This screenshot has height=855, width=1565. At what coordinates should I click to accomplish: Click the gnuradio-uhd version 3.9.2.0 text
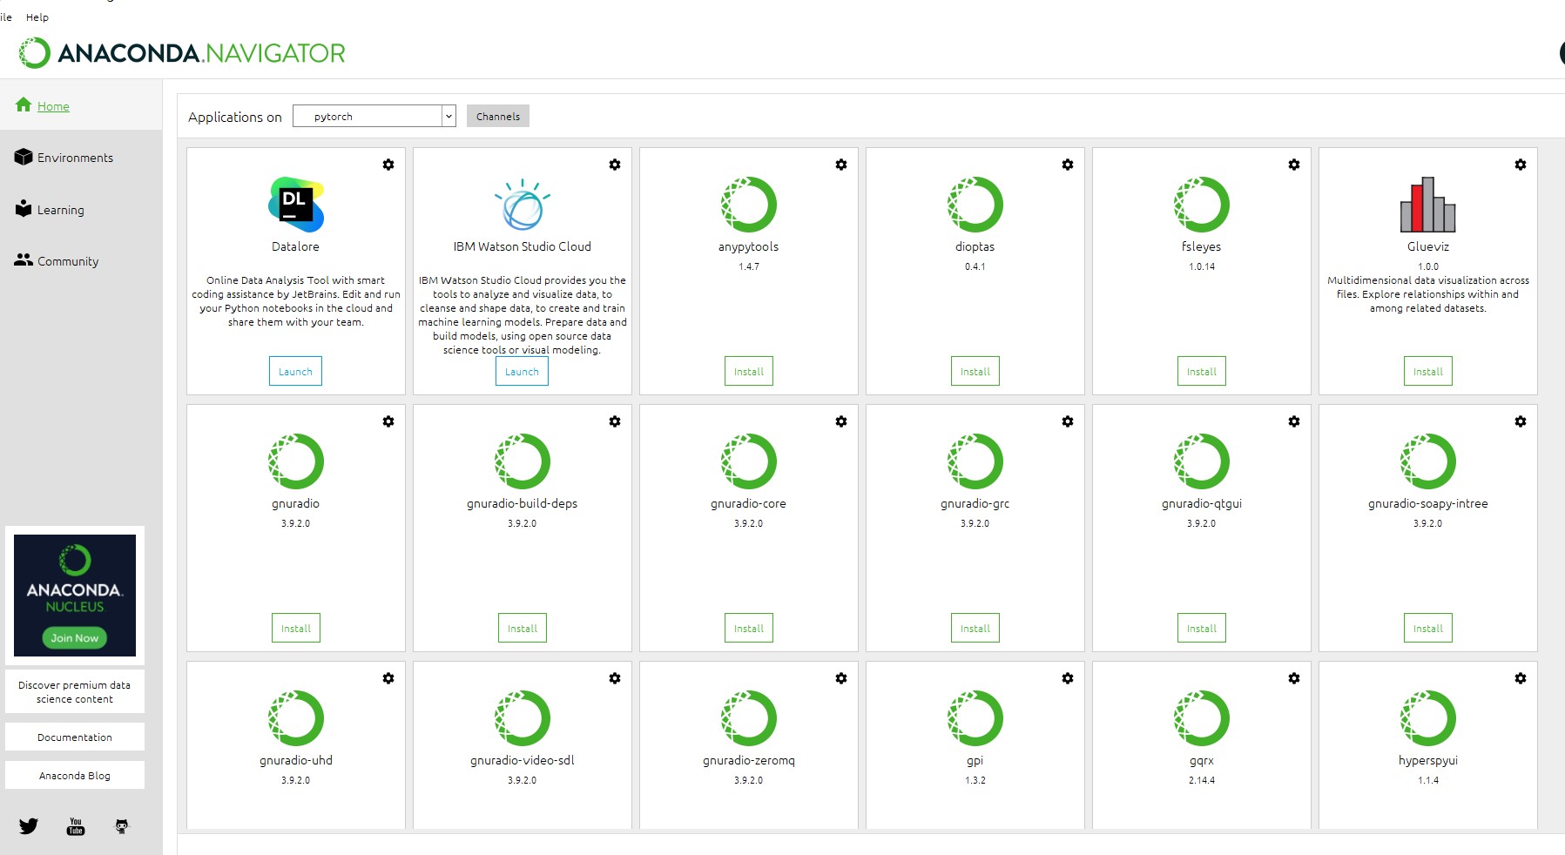coord(296,780)
